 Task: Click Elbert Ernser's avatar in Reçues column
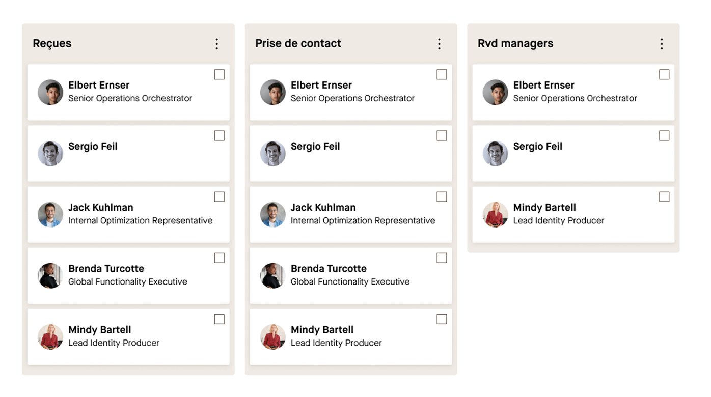point(50,92)
